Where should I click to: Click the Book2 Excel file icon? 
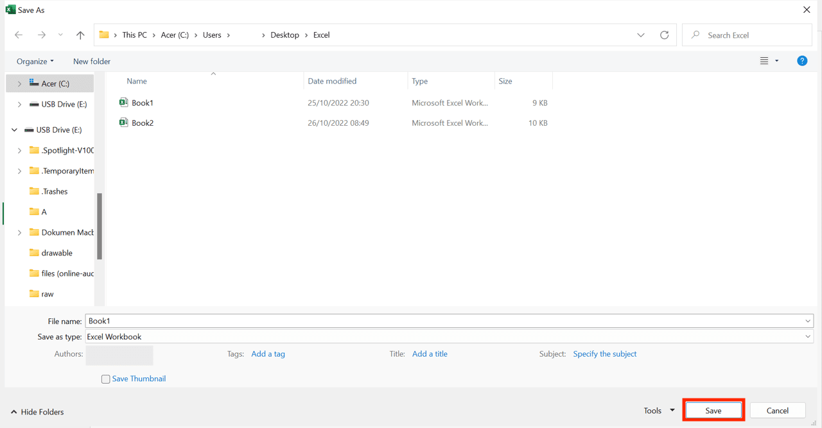click(123, 122)
